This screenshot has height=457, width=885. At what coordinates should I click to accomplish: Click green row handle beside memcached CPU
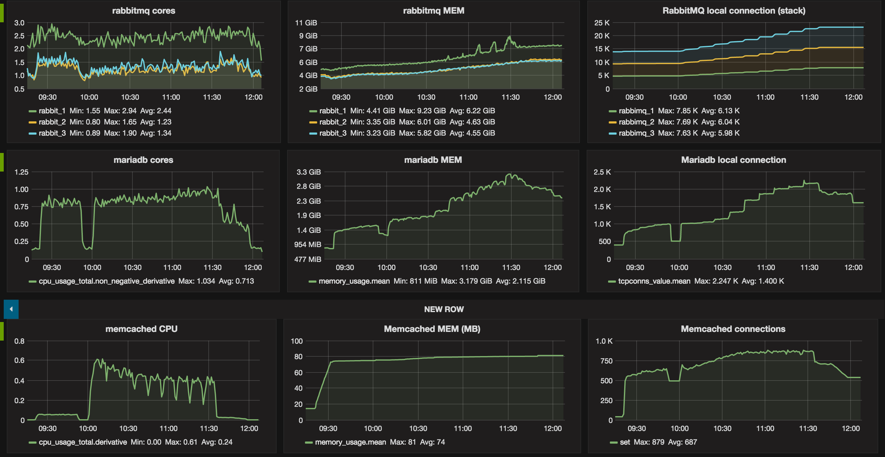pyautogui.click(x=2, y=331)
